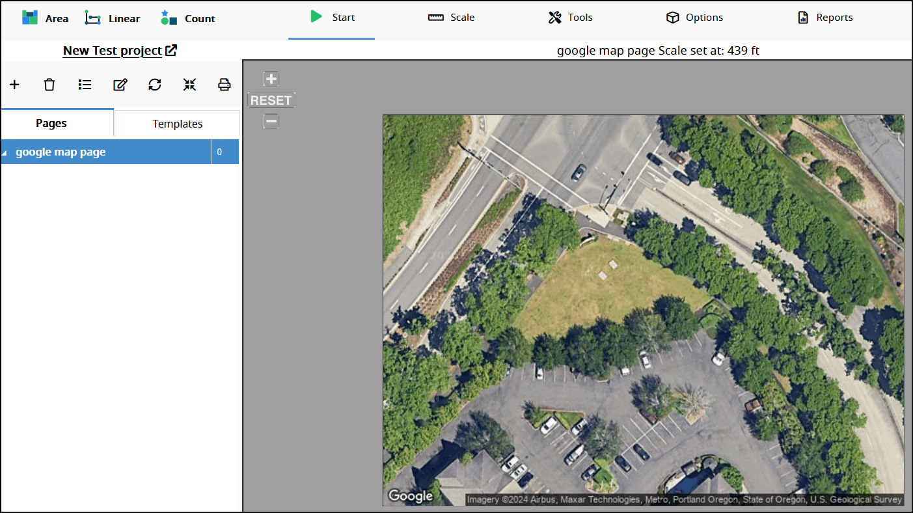The image size is (913, 513).
Task: Select the Area measurement tool
Action: tap(44, 18)
